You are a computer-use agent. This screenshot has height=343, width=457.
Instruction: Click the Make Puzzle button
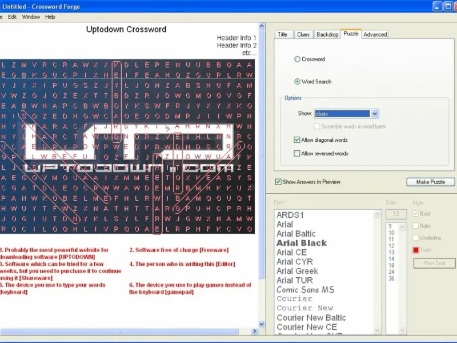(x=431, y=182)
